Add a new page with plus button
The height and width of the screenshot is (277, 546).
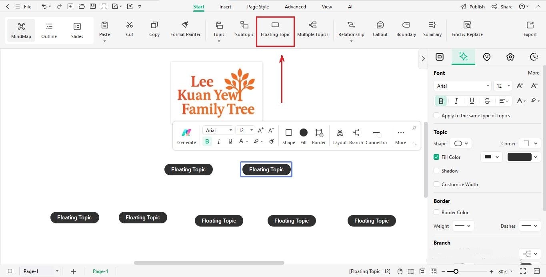click(73, 271)
